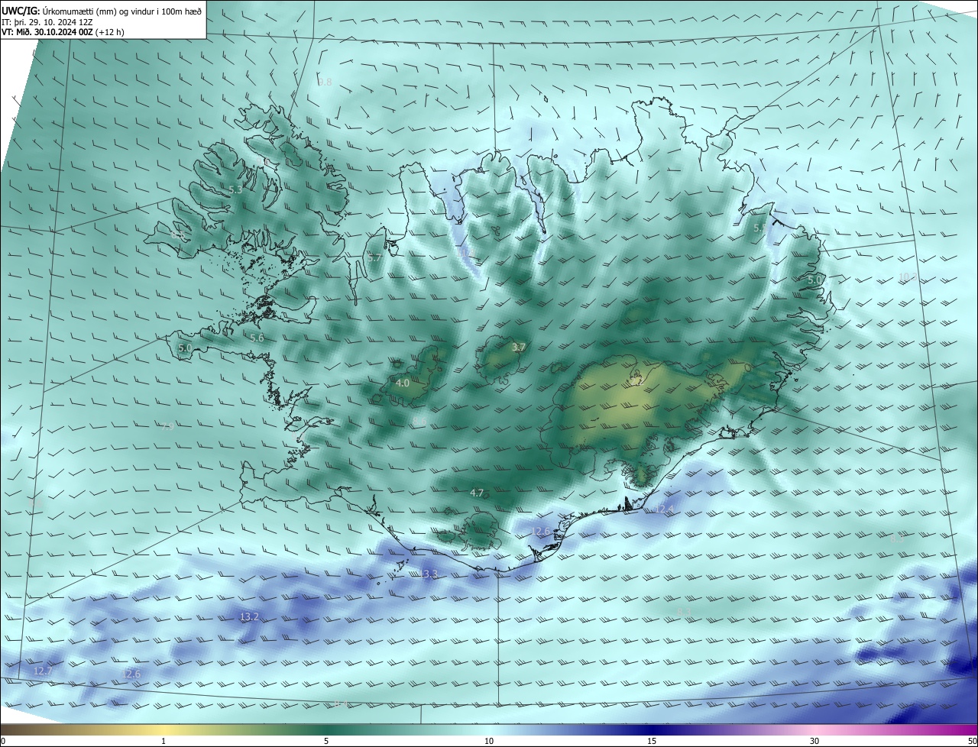
Task: Click the 5.0 value on the western peninsula
Action: 185,348
